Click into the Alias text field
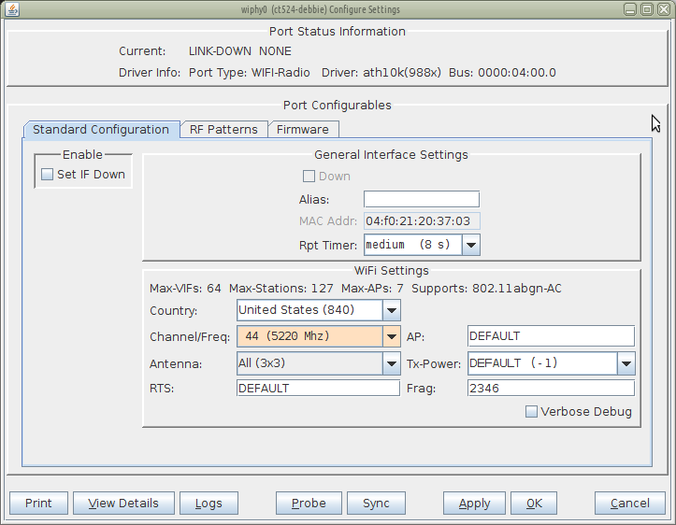 click(422, 199)
